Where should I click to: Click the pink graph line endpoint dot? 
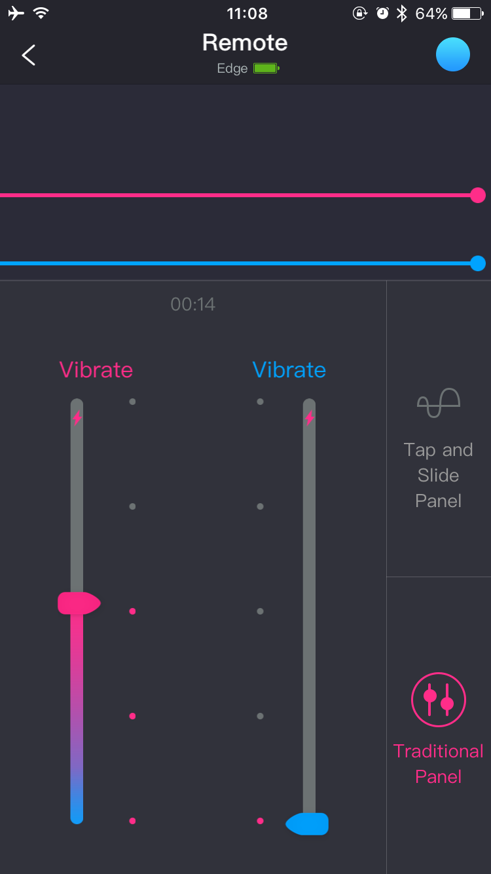(x=478, y=195)
